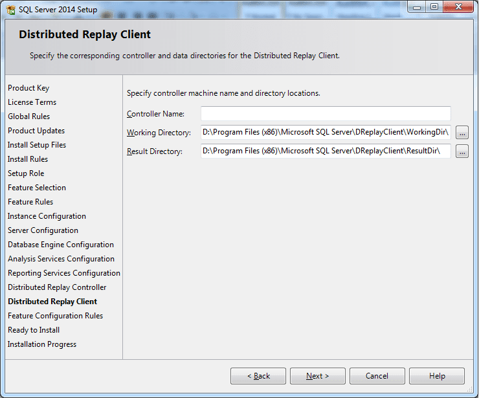Image resolution: width=479 pixels, height=398 pixels.
Task: Edit the Result Directory path field
Action: tap(326, 151)
